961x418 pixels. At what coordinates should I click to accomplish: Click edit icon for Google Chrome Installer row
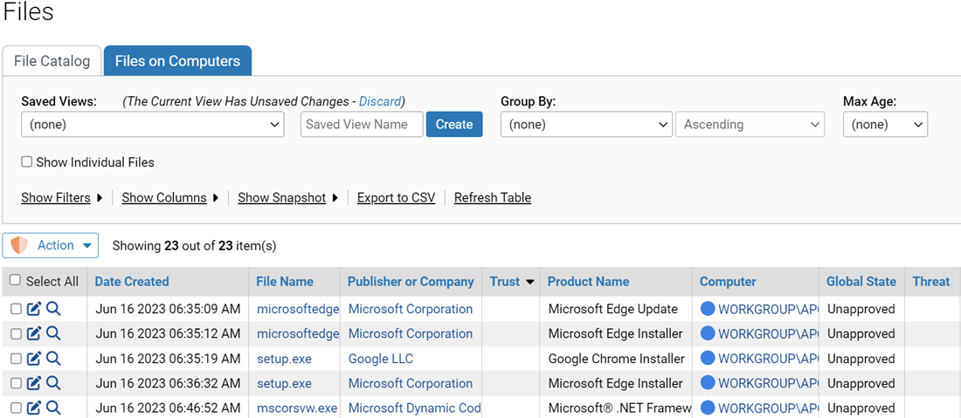[34, 358]
